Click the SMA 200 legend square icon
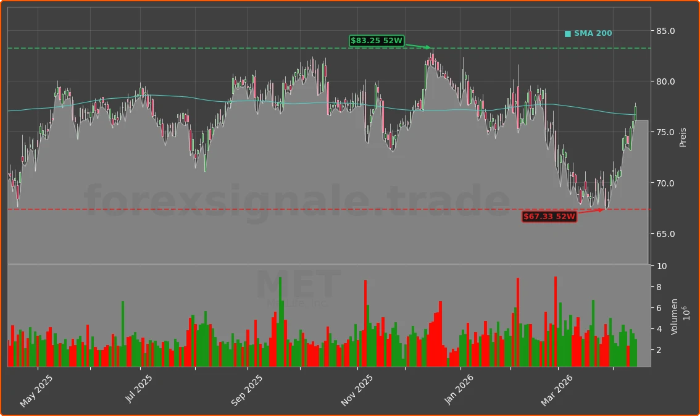The height and width of the screenshot is (416, 700). click(567, 33)
